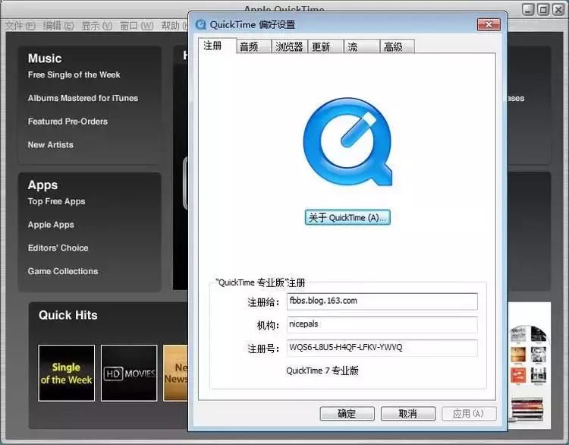Open Albums Mastered for iTunes link

tap(83, 98)
